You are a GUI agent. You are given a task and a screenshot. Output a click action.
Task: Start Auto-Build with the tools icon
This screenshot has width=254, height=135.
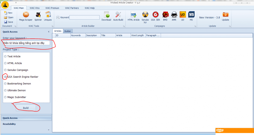[118, 16]
